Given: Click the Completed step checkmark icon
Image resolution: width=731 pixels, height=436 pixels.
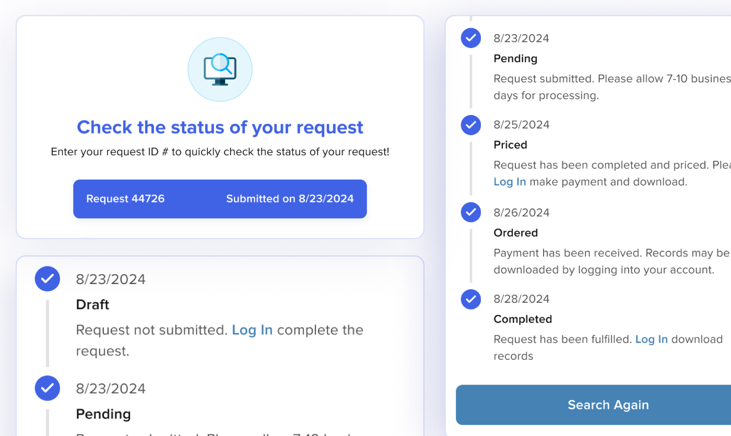Looking at the screenshot, I should pos(471,299).
